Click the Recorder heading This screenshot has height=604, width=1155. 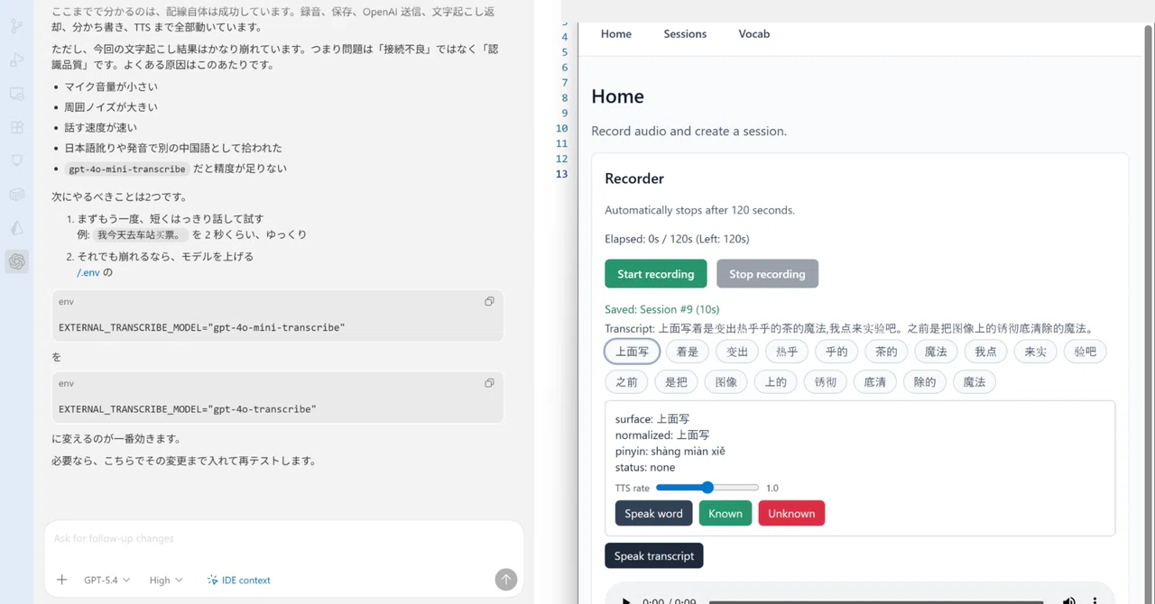click(634, 178)
